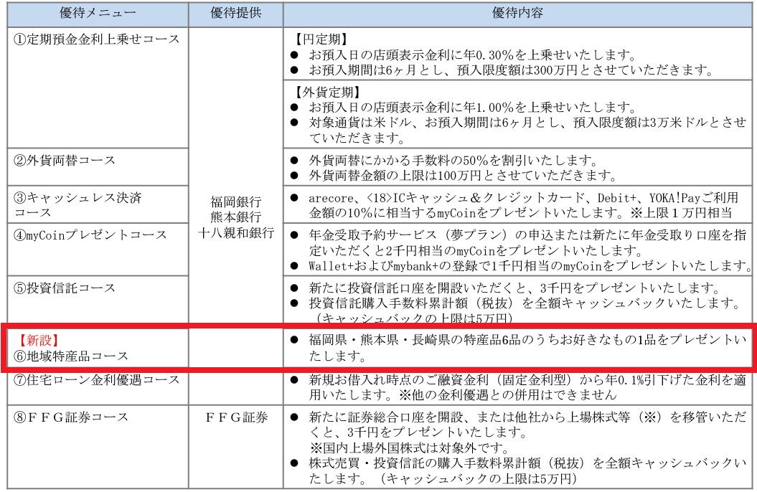
Task: Select the ⑥地域特産品コース text
Action: 71,356
